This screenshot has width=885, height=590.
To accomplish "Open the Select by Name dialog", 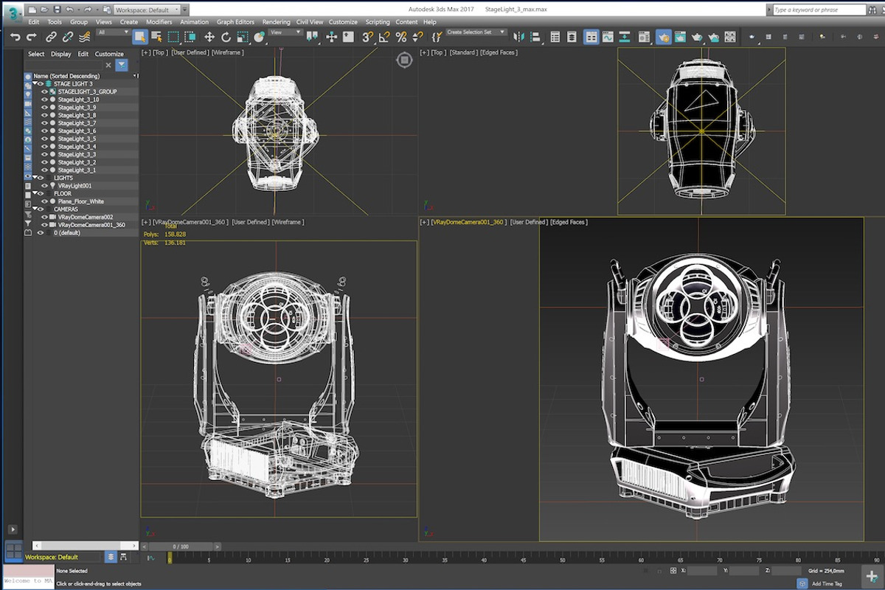I will coord(157,37).
